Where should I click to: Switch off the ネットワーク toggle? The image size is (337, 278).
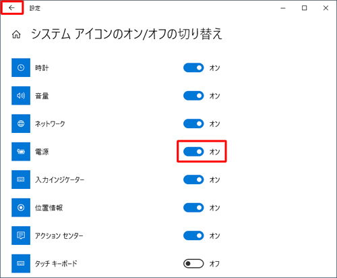(193, 123)
